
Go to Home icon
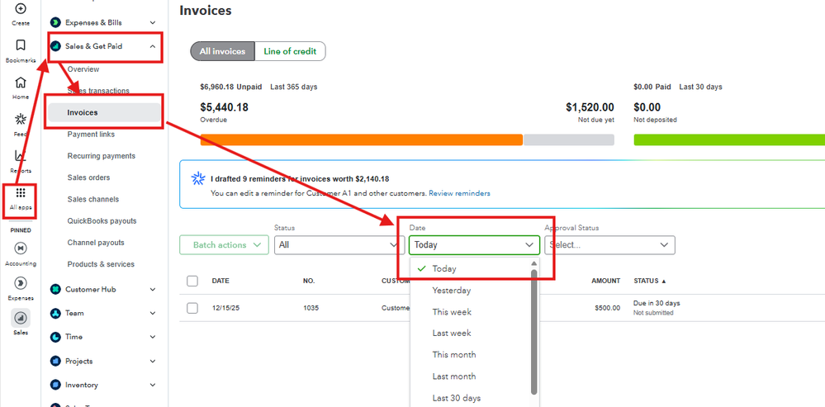tap(21, 83)
